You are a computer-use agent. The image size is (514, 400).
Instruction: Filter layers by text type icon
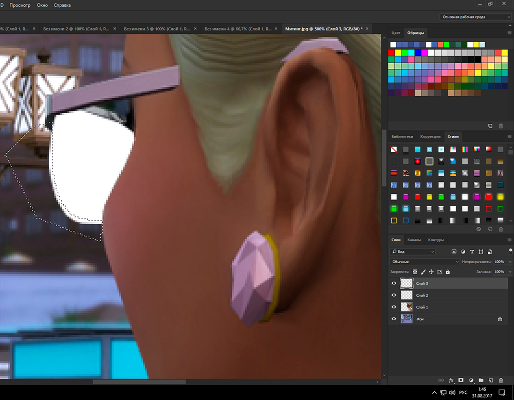472,251
